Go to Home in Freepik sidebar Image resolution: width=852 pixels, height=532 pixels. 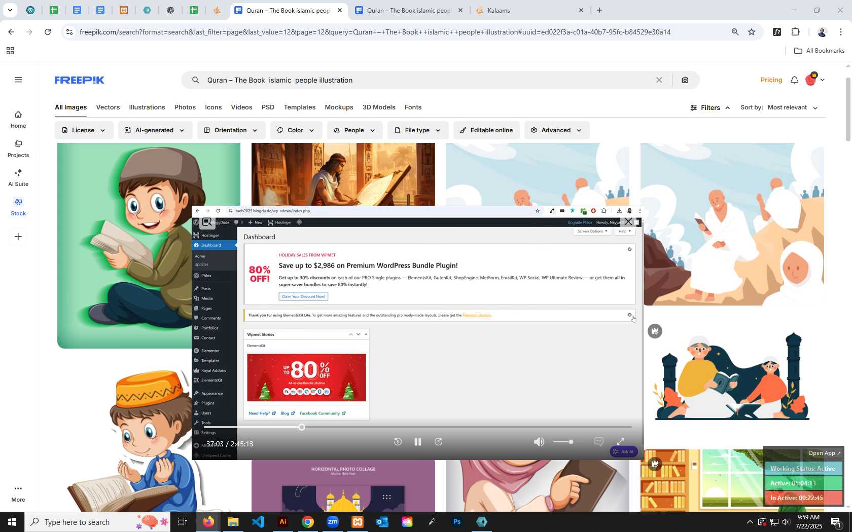18,120
